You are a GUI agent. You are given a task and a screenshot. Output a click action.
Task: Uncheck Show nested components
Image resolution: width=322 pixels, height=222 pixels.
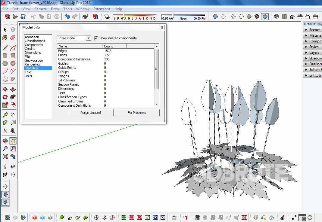[x=96, y=38]
